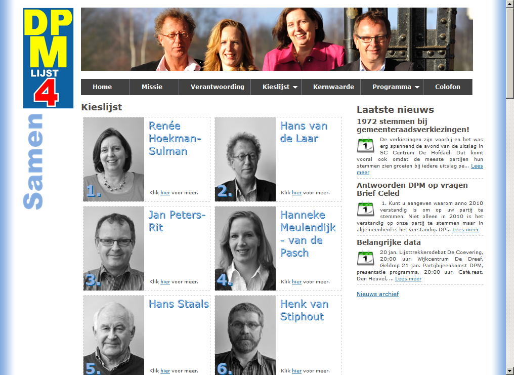Click the DPM Lijst 4 logo

[48, 58]
